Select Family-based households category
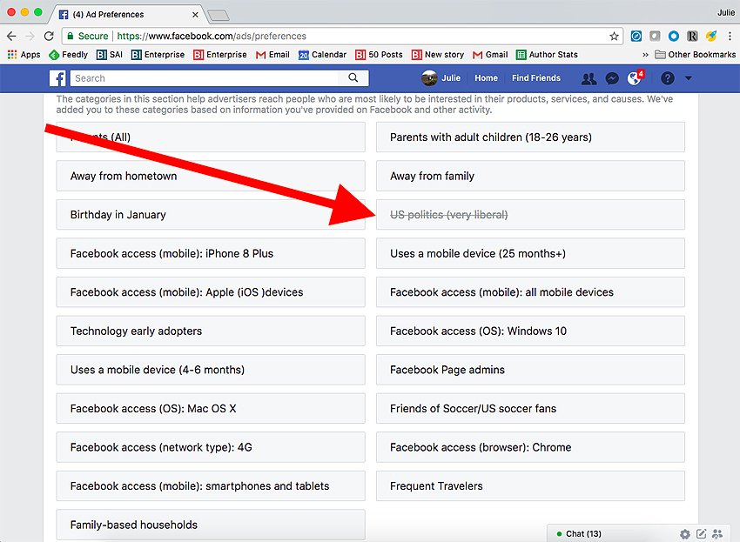Image resolution: width=740 pixels, height=542 pixels. coord(211,525)
